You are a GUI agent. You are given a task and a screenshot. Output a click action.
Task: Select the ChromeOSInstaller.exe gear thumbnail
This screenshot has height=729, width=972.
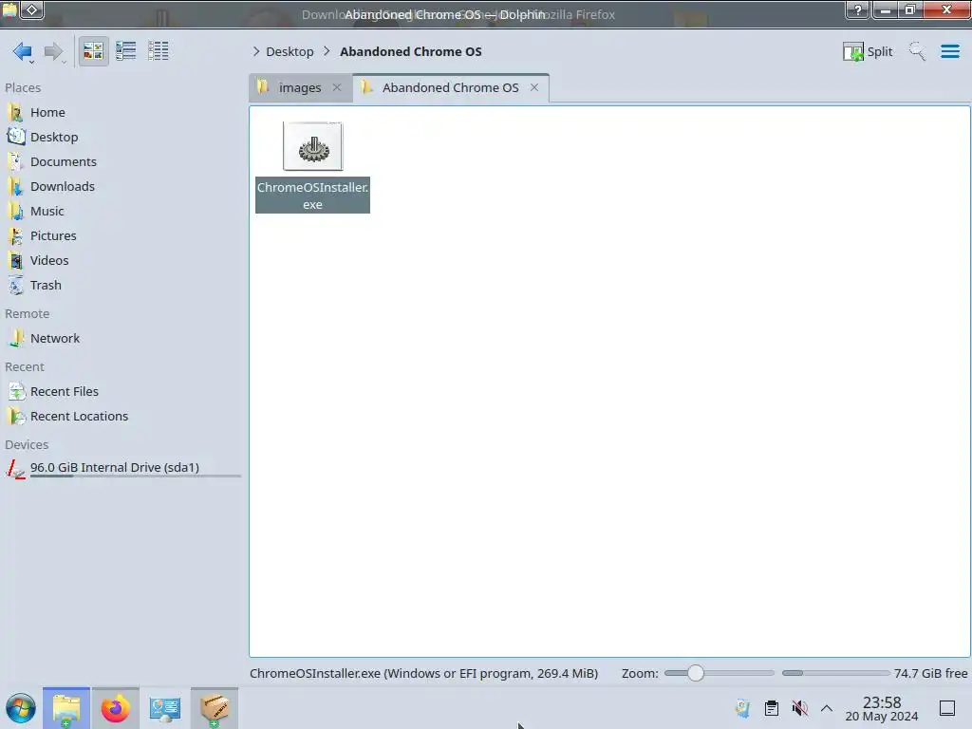tap(312, 146)
